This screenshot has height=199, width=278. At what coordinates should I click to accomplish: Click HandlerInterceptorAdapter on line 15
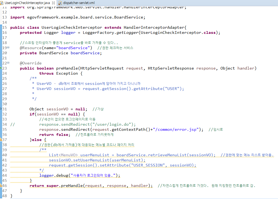pos(154,27)
